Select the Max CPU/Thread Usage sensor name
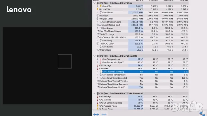The image size is (207, 116). point(110,31)
